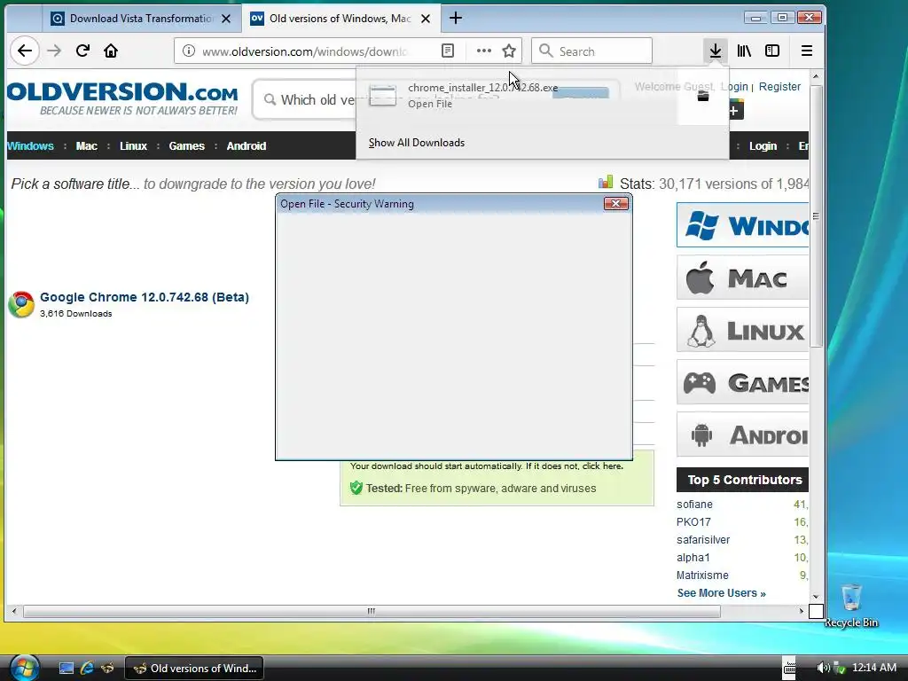Close the Download Vista Transformation tab

pyautogui.click(x=226, y=19)
